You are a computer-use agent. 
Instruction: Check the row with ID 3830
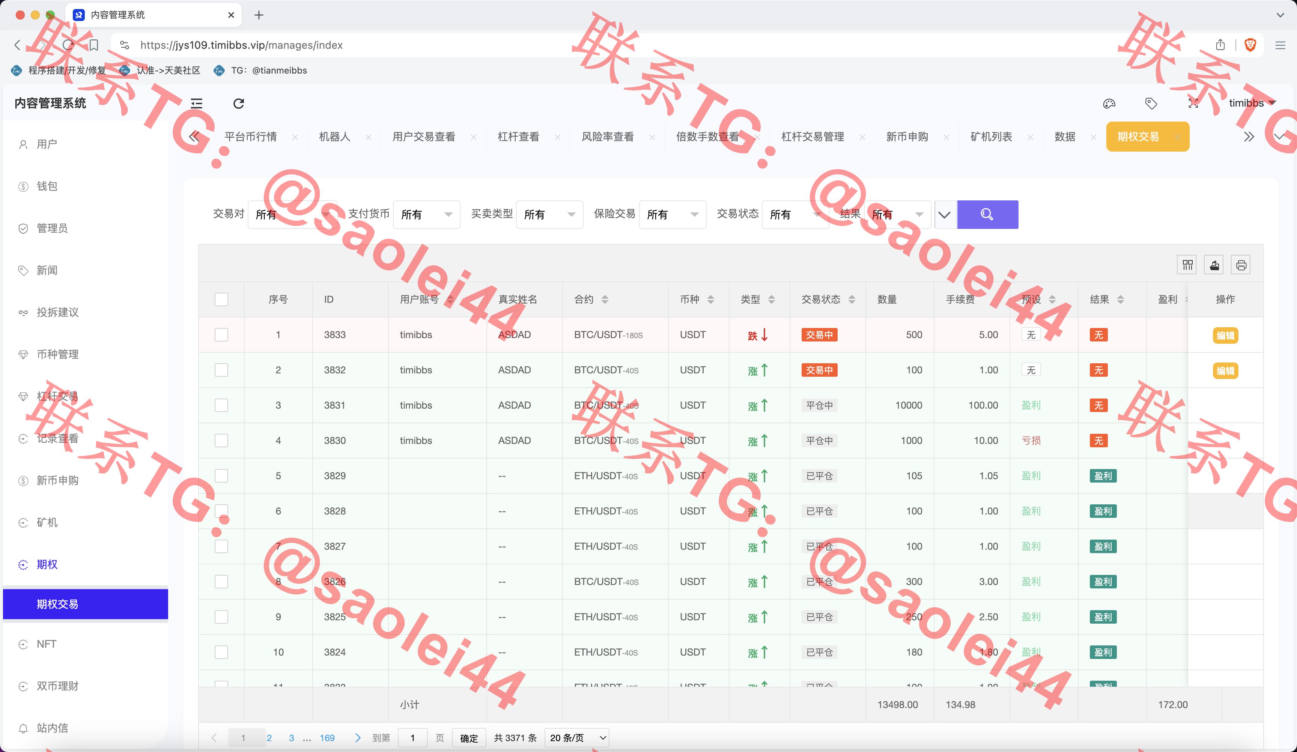221,440
